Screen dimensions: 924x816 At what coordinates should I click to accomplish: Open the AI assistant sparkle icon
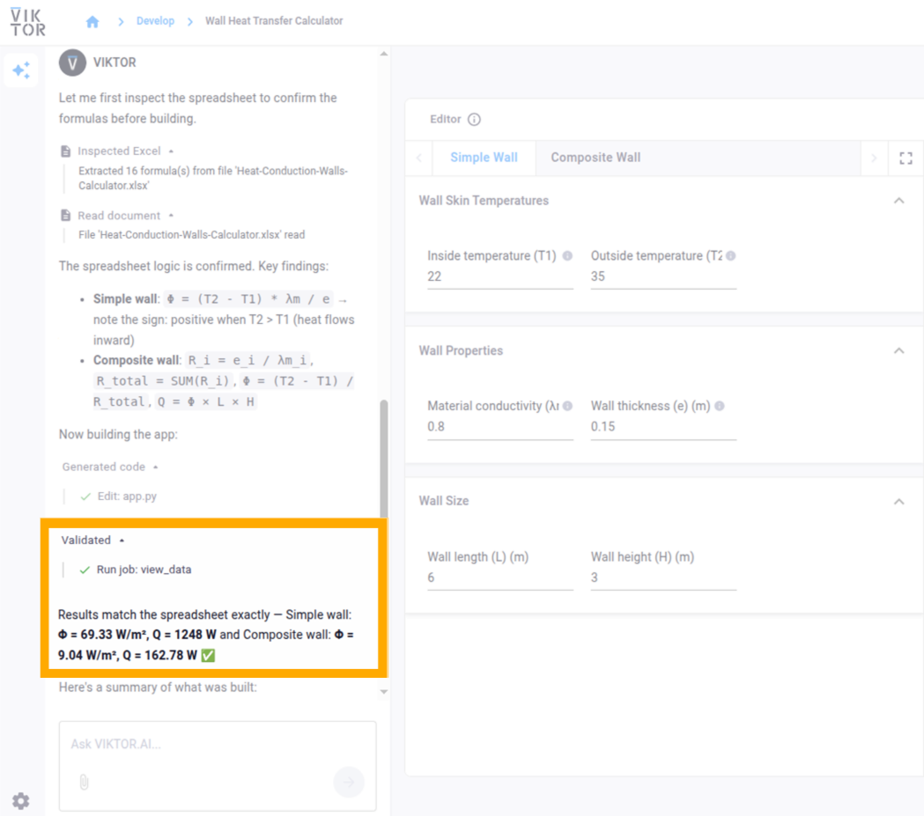21,70
